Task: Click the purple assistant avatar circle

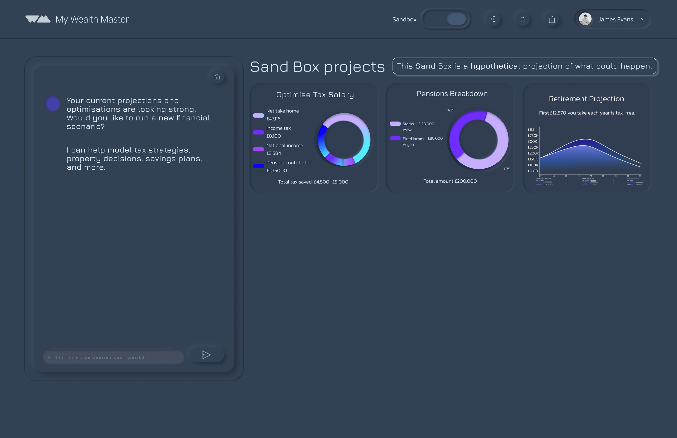Action: click(x=53, y=104)
